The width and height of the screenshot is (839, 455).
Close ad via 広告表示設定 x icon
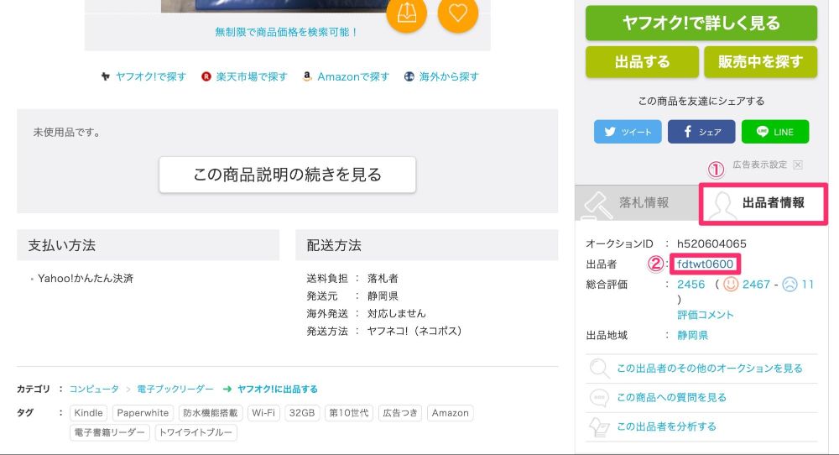[798, 165]
